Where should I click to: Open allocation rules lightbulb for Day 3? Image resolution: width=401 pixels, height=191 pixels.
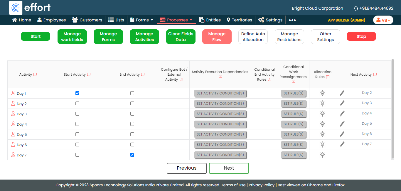[322, 114]
